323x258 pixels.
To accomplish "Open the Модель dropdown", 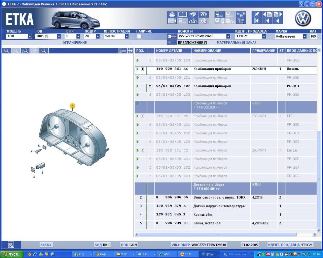I will pos(30,36).
